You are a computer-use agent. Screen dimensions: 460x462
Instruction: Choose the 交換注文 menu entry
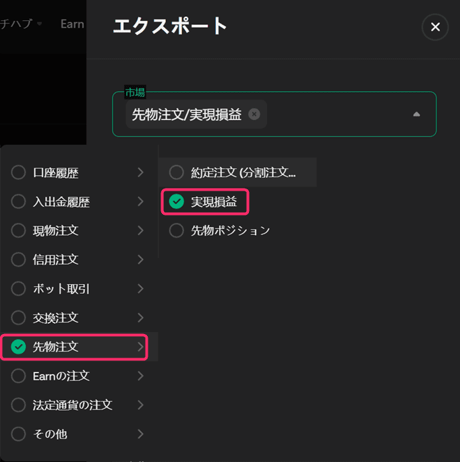click(56, 318)
